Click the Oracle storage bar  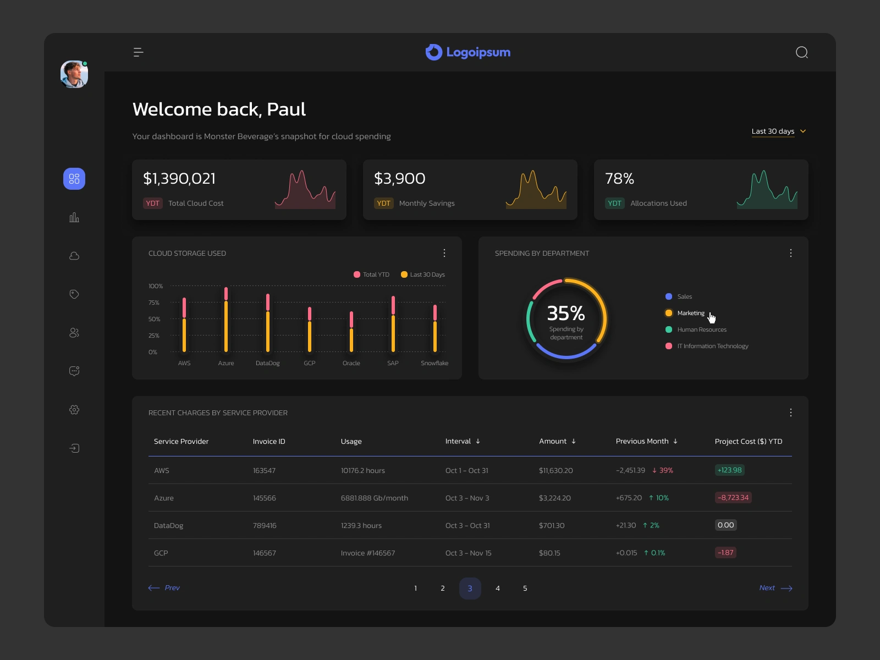(351, 332)
